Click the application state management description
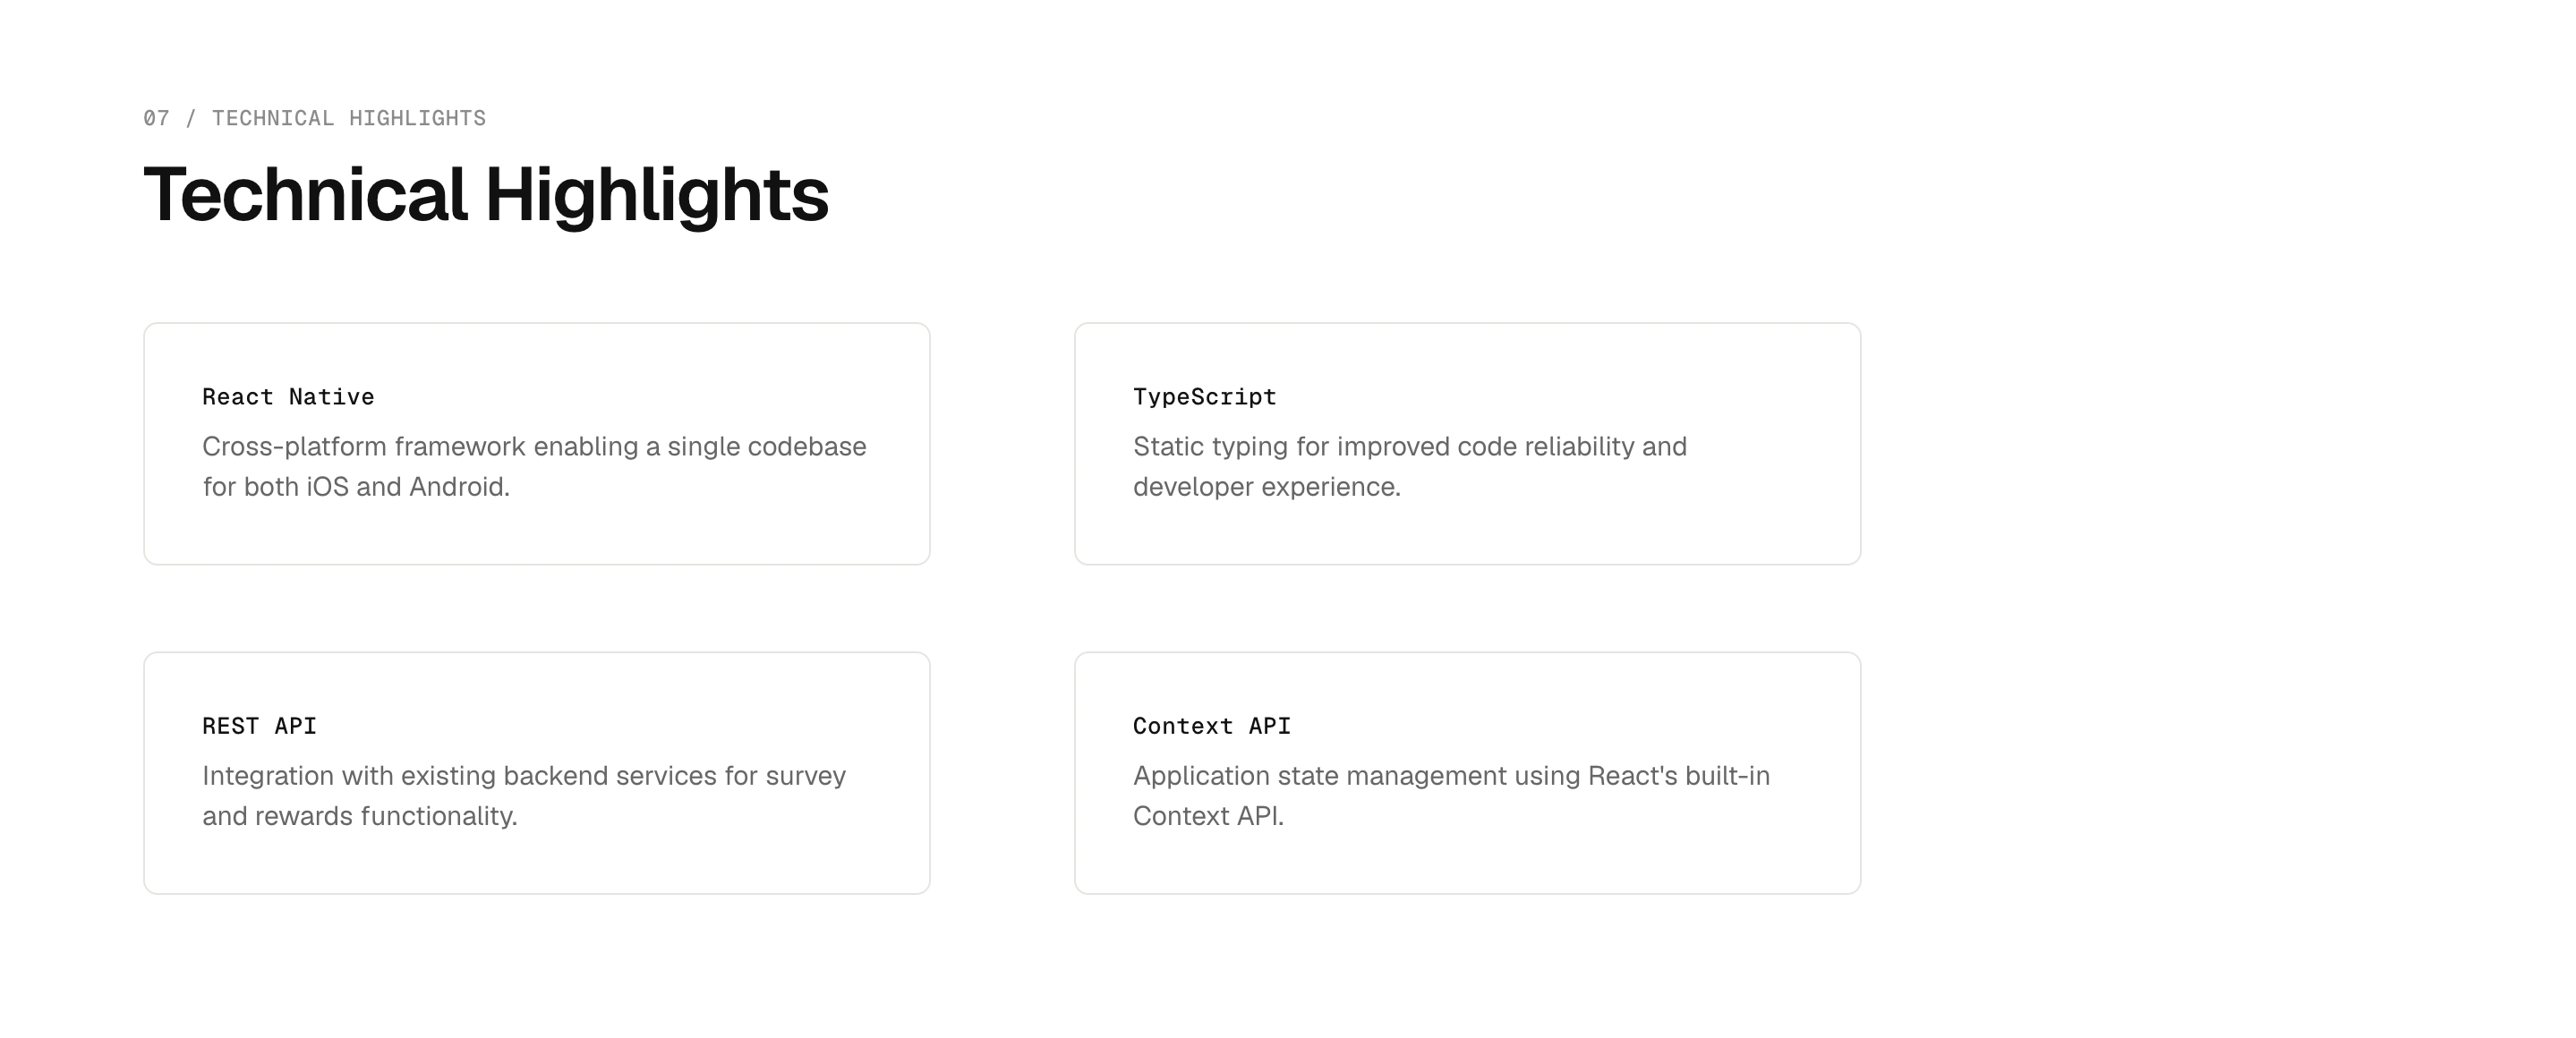Viewport: 2576px width, 1038px height. [1451, 796]
